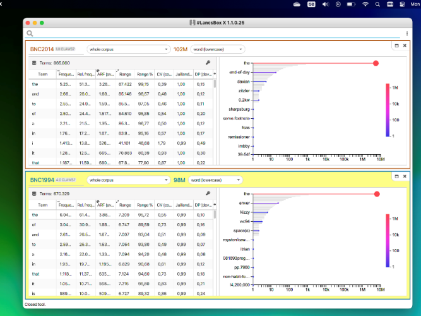Sort BNC1994 table by Term column
421x316 pixels.
click(x=42, y=205)
